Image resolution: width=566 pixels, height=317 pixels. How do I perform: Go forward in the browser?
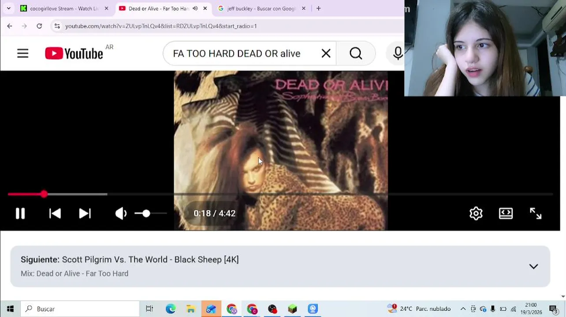point(24,26)
